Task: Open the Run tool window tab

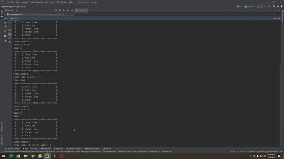Action: pos(25,149)
